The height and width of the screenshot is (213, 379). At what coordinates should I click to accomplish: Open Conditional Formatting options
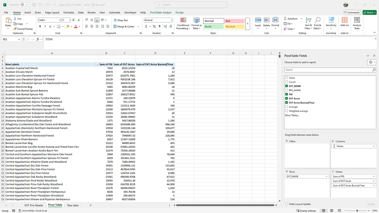click(x=183, y=24)
